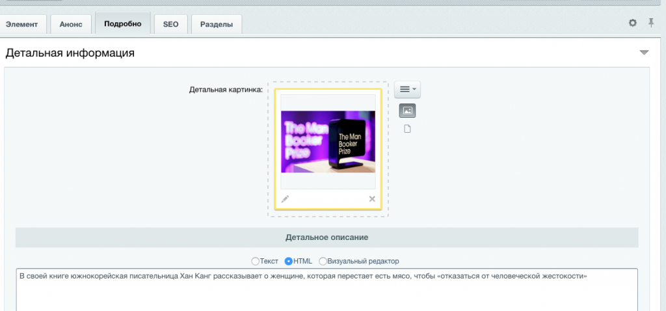
Task: Click the Детальное описание header bar
Action: pyautogui.click(x=326, y=237)
